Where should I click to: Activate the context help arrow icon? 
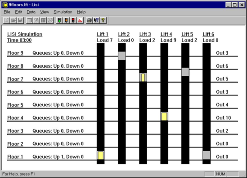[x=96, y=21]
